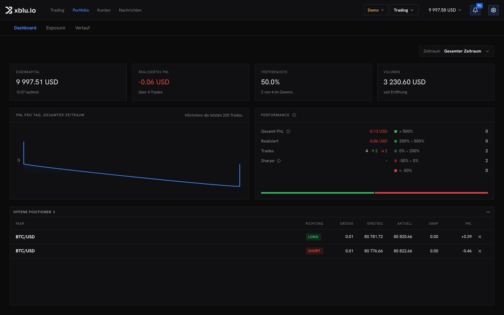Open Konten in top navigation

click(x=104, y=10)
